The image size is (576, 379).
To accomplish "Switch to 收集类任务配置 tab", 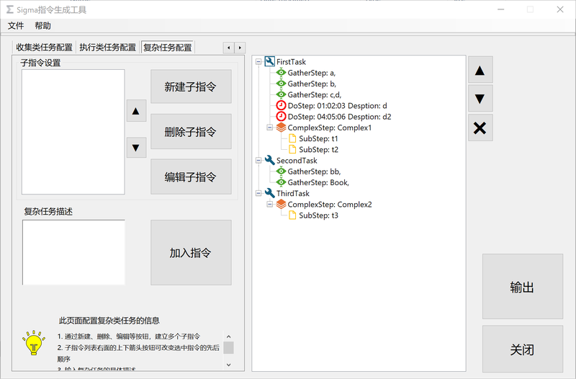I will (44, 48).
